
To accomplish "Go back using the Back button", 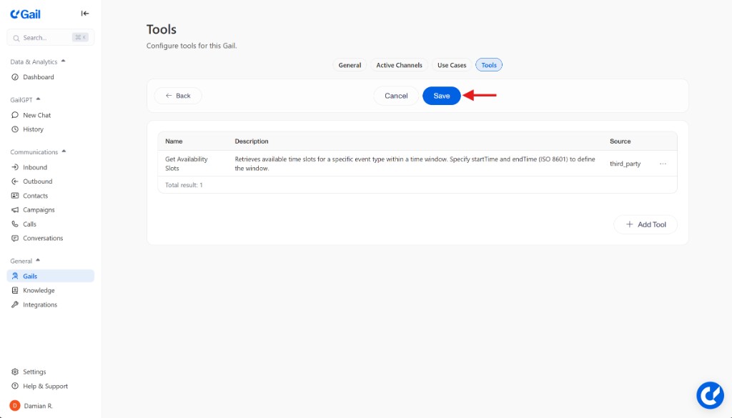I will 178,96.
